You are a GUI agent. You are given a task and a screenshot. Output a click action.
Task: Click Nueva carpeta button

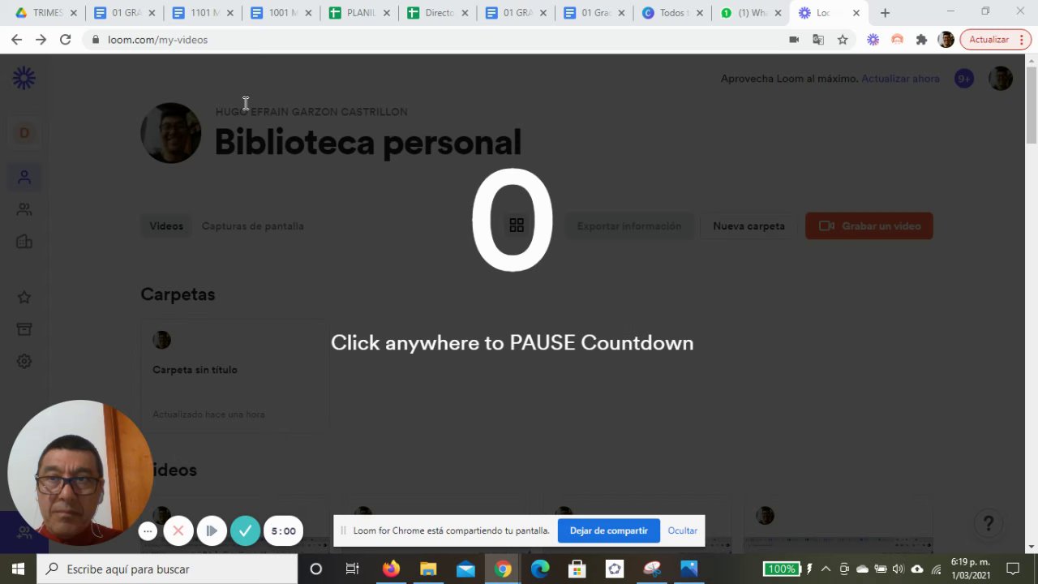pos(748,226)
